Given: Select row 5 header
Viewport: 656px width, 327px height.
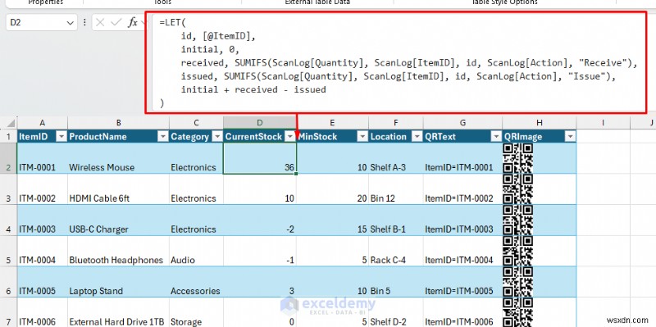Looking at the screenshot, I should click(x=8, y=252).
